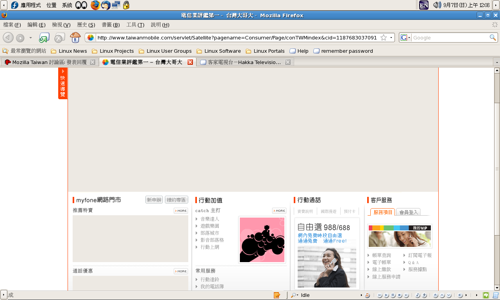Open the Google search engine dropdown
This screenshot has width=500, height=300.
click(x=405, y=37)
